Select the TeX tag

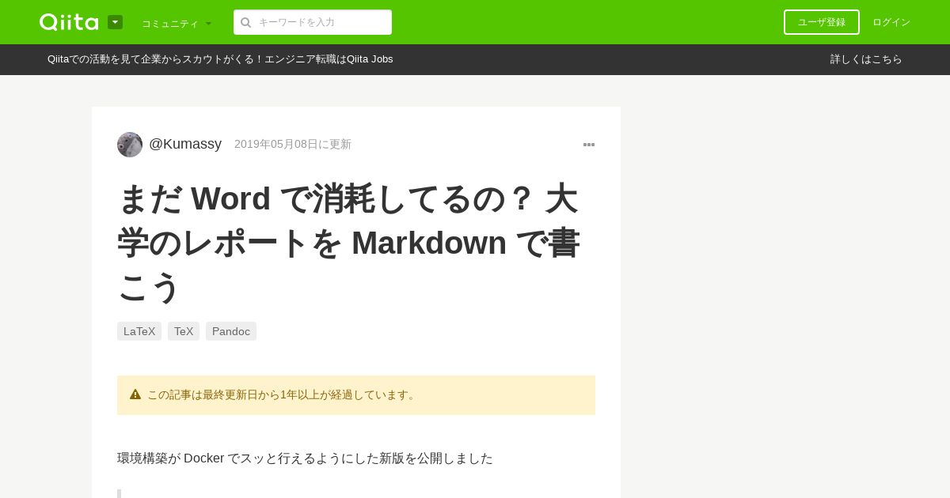click(x=184, y=331)
